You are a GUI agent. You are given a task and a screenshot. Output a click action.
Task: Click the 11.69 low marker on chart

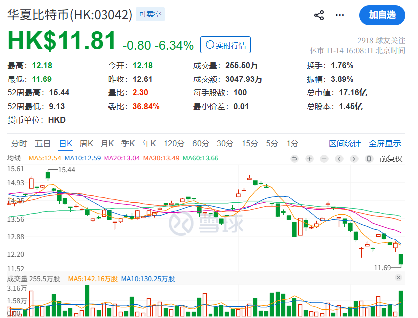(382, 268)
